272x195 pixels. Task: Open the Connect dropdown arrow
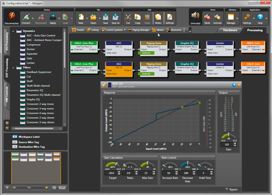coord(33,18)
